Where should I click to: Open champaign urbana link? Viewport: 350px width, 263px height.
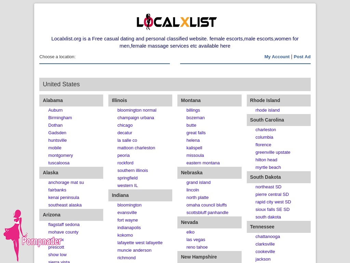[x=136, y=118]
